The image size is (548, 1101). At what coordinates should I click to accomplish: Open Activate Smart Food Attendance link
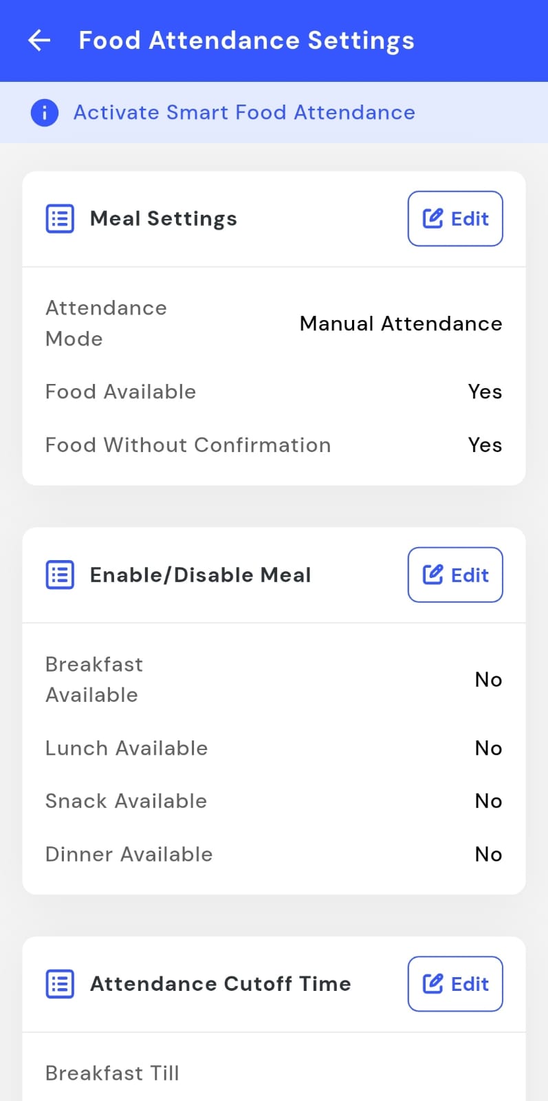pos(244,112)
